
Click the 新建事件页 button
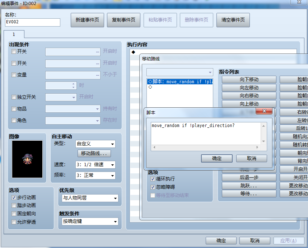click(87, 20)
